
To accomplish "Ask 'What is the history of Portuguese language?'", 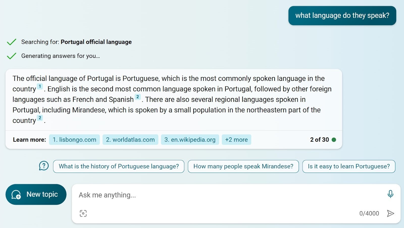I will click(118, 166).
